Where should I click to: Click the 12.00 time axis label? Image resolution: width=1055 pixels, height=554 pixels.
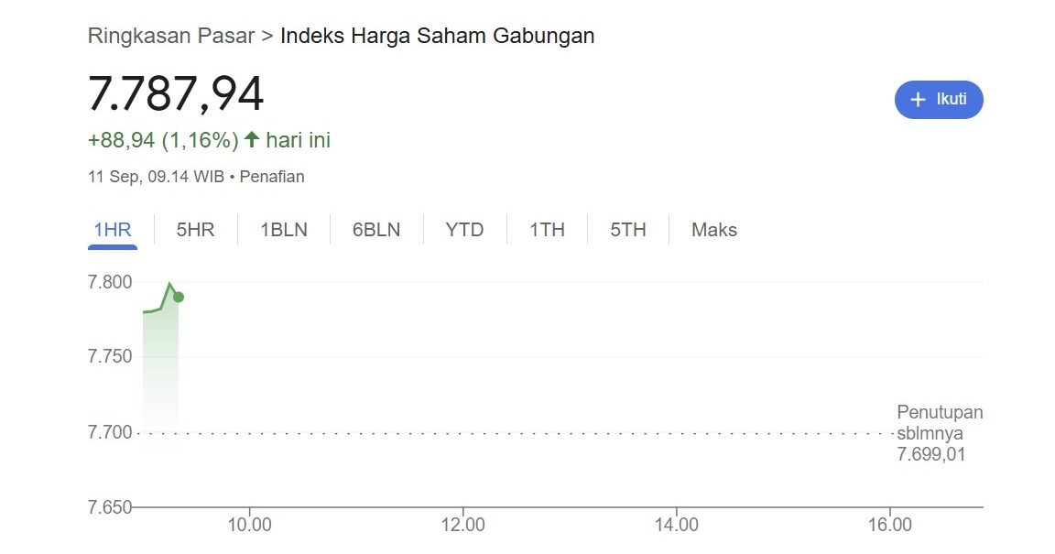pos(462,525)
